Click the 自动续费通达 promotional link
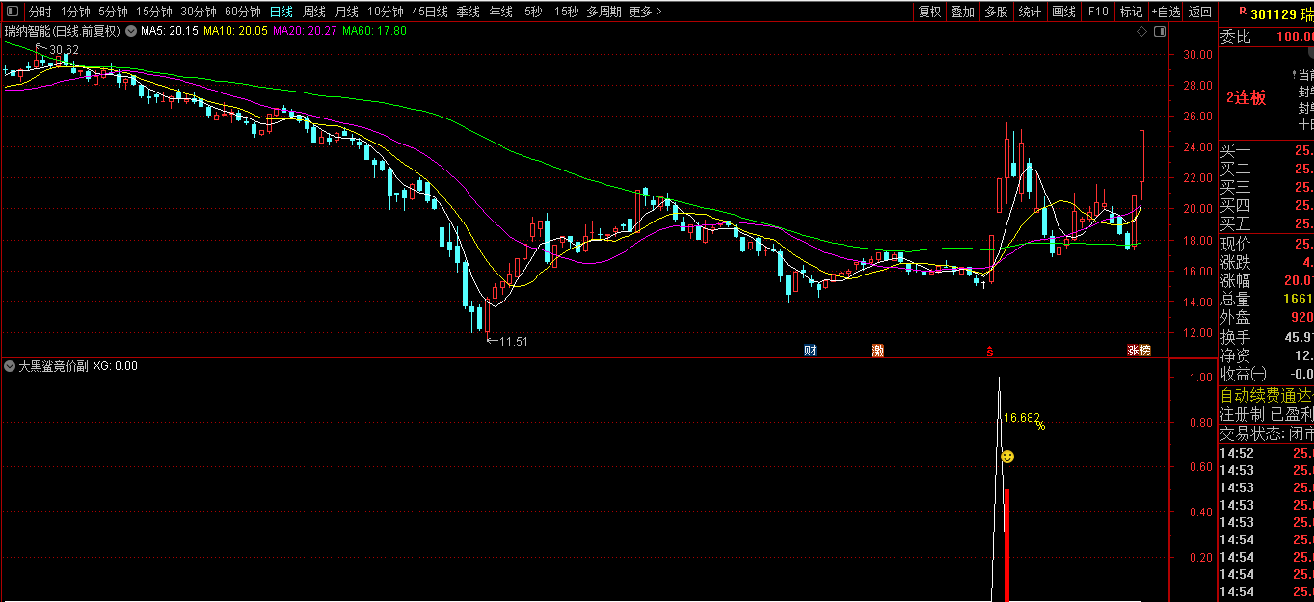Screen dimensions: 1314x602 [1266, 394]
